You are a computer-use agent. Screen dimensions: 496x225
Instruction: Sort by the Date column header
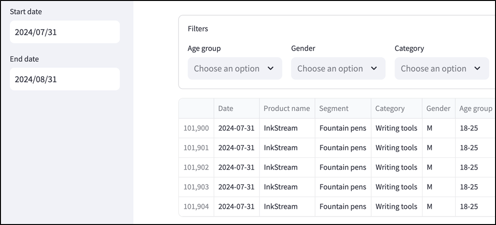coord(237,108)
